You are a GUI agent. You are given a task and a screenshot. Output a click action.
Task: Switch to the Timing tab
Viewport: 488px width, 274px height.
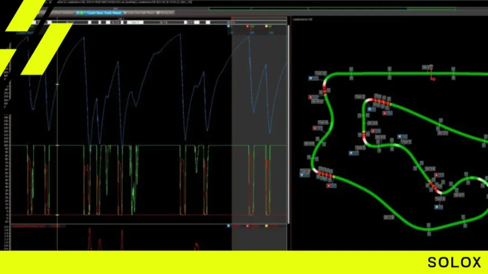165,13
